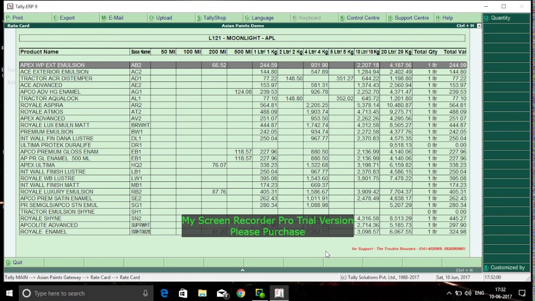The height and width of the screenshot is (301, 535).
Task: Click the Cortana search box
Action: (85, 293)
